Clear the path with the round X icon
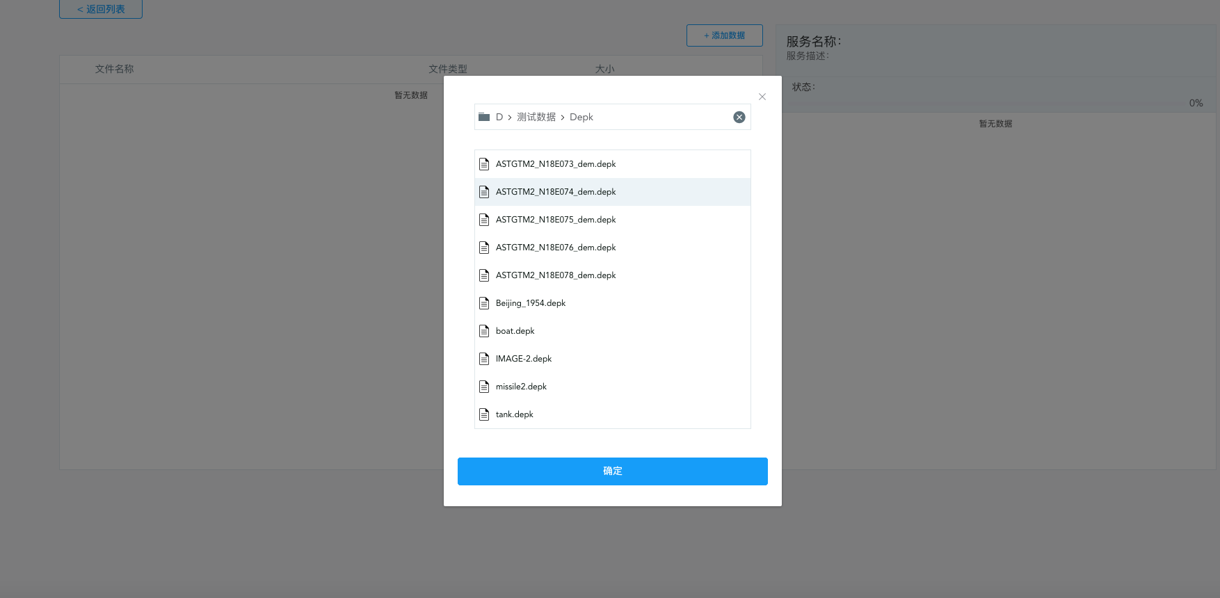1220x598 pixels. (x=739, y=118)
